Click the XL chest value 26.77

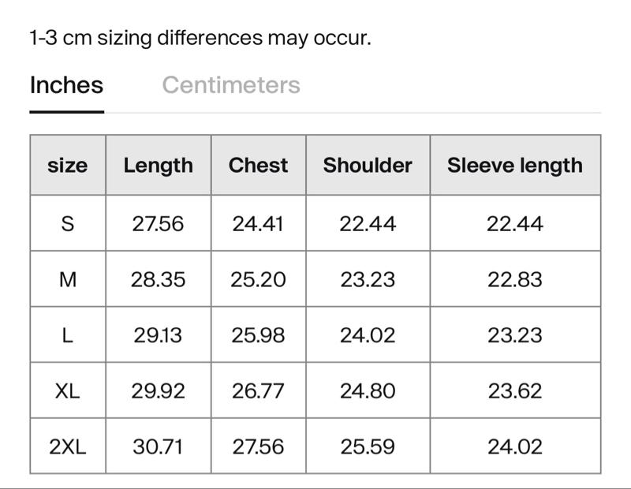pyautogui.click(x=258, y=390)
